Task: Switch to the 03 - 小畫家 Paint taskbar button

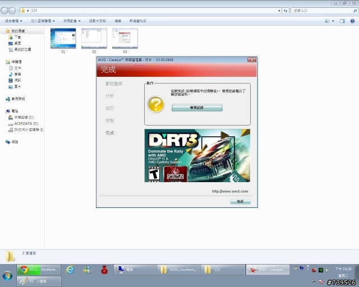Action: [x=39, y=281]
